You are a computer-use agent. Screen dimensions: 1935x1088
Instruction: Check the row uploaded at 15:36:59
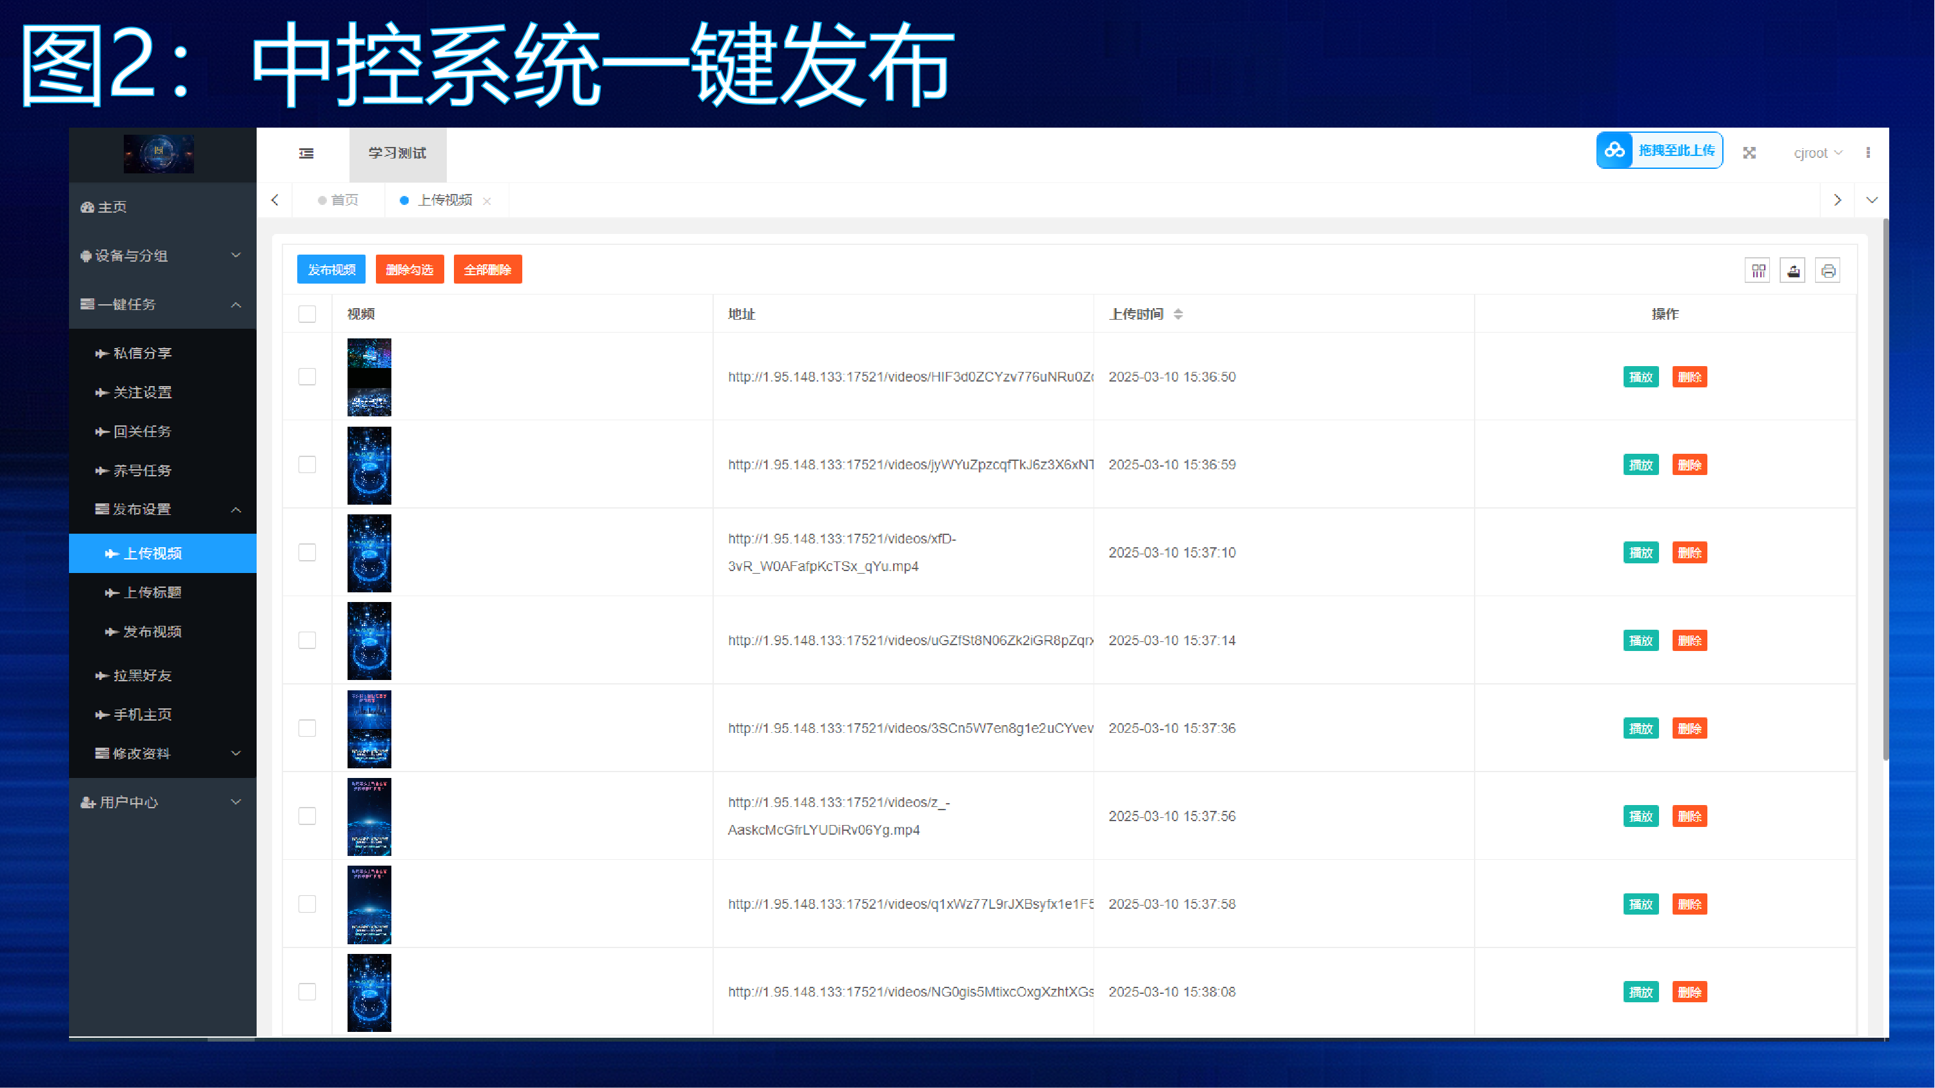(x=307, y=465)
